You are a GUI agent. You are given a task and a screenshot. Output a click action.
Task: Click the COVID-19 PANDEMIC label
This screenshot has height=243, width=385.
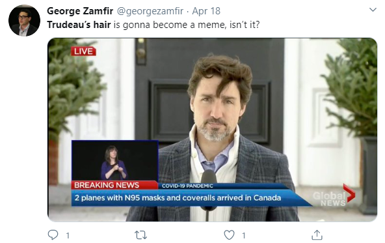tap(187, 186)
